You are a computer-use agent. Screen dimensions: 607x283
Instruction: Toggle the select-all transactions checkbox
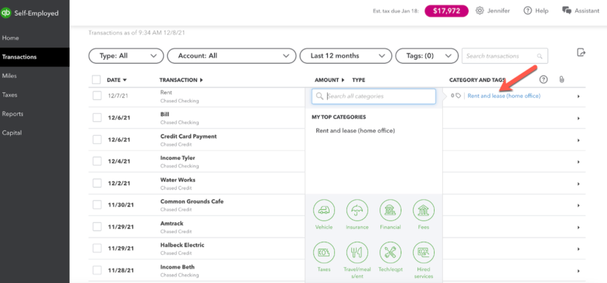point(96,80)
